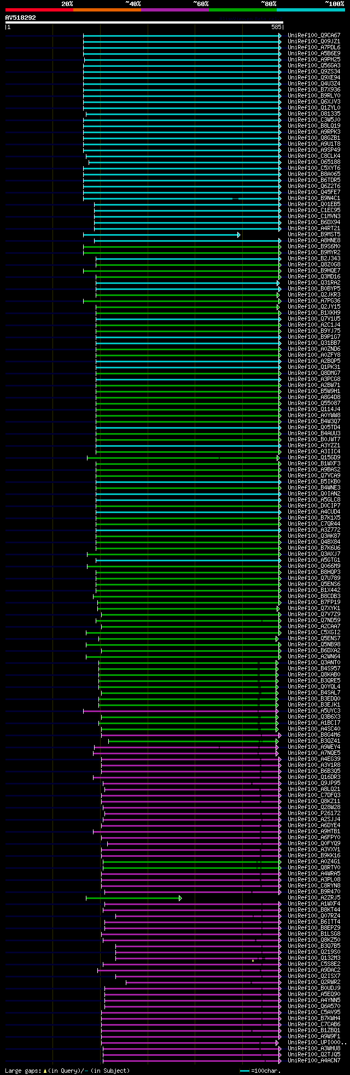
Task: Select the UniRef100_A5GTG1 label
Action: pyautogui.click(x=314, y=560)
